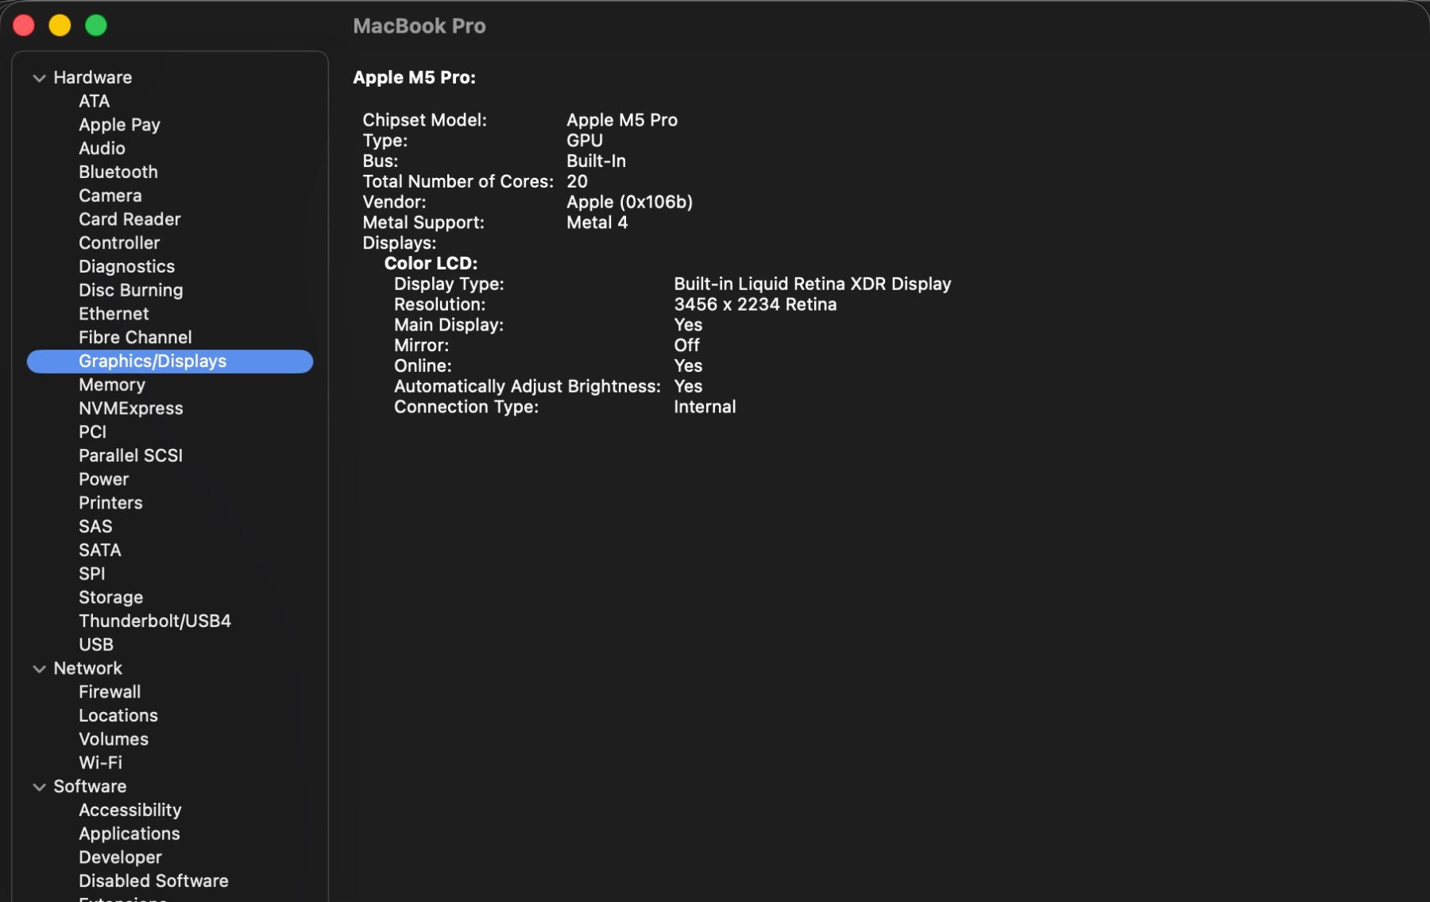The height and width of the screenshot is (902, 1430).
Task: Open the PCI entry
Action: (92, 432)
